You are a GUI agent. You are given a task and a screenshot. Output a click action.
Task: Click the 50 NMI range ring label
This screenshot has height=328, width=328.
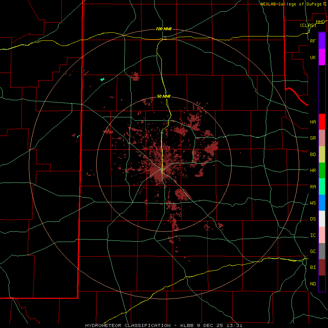pos(164,96)
